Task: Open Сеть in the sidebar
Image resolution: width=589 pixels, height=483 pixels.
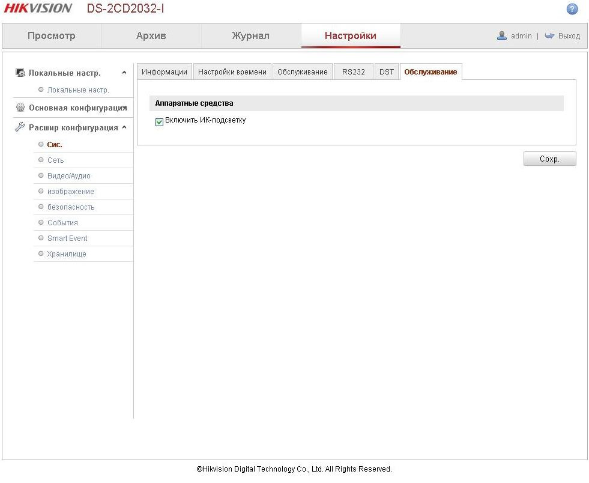Action: coord(55,160)
